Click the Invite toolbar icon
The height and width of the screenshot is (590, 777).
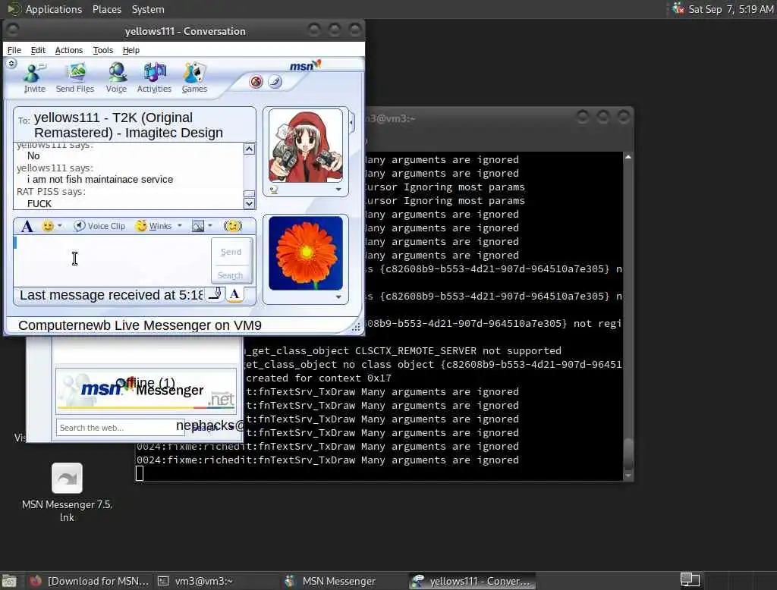[34, 78]
